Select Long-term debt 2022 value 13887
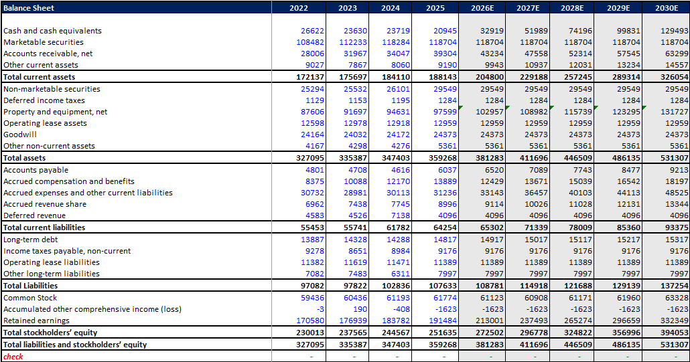The height and width of the screenshot is (362, 690). 312,240
